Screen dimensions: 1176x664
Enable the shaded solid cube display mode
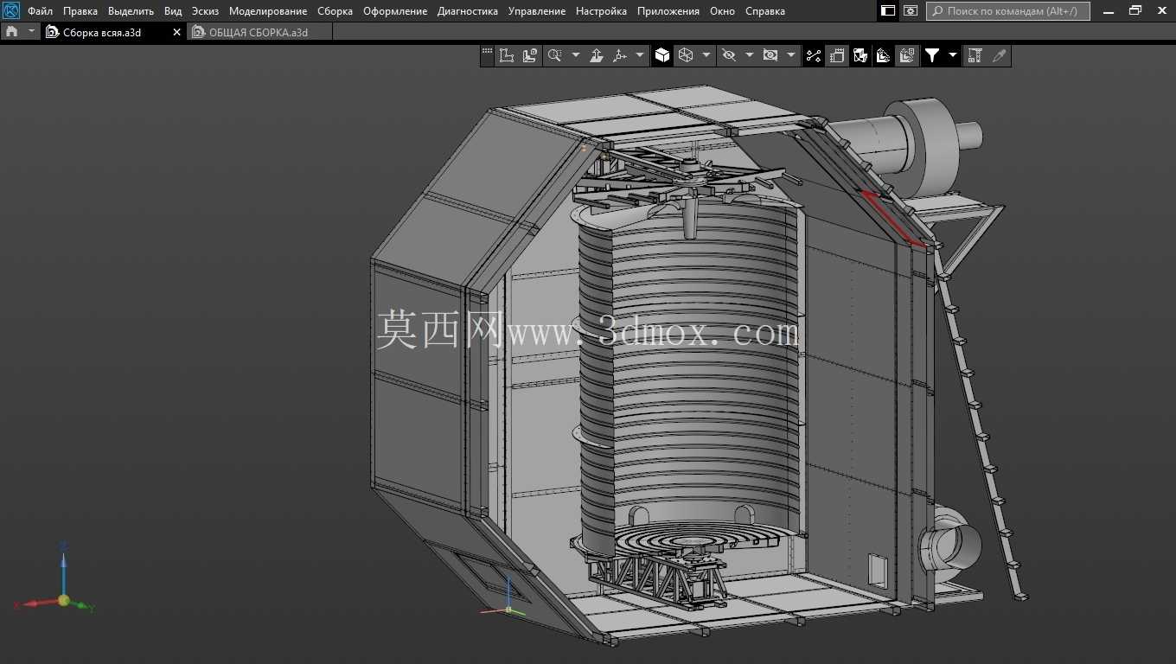662,55
